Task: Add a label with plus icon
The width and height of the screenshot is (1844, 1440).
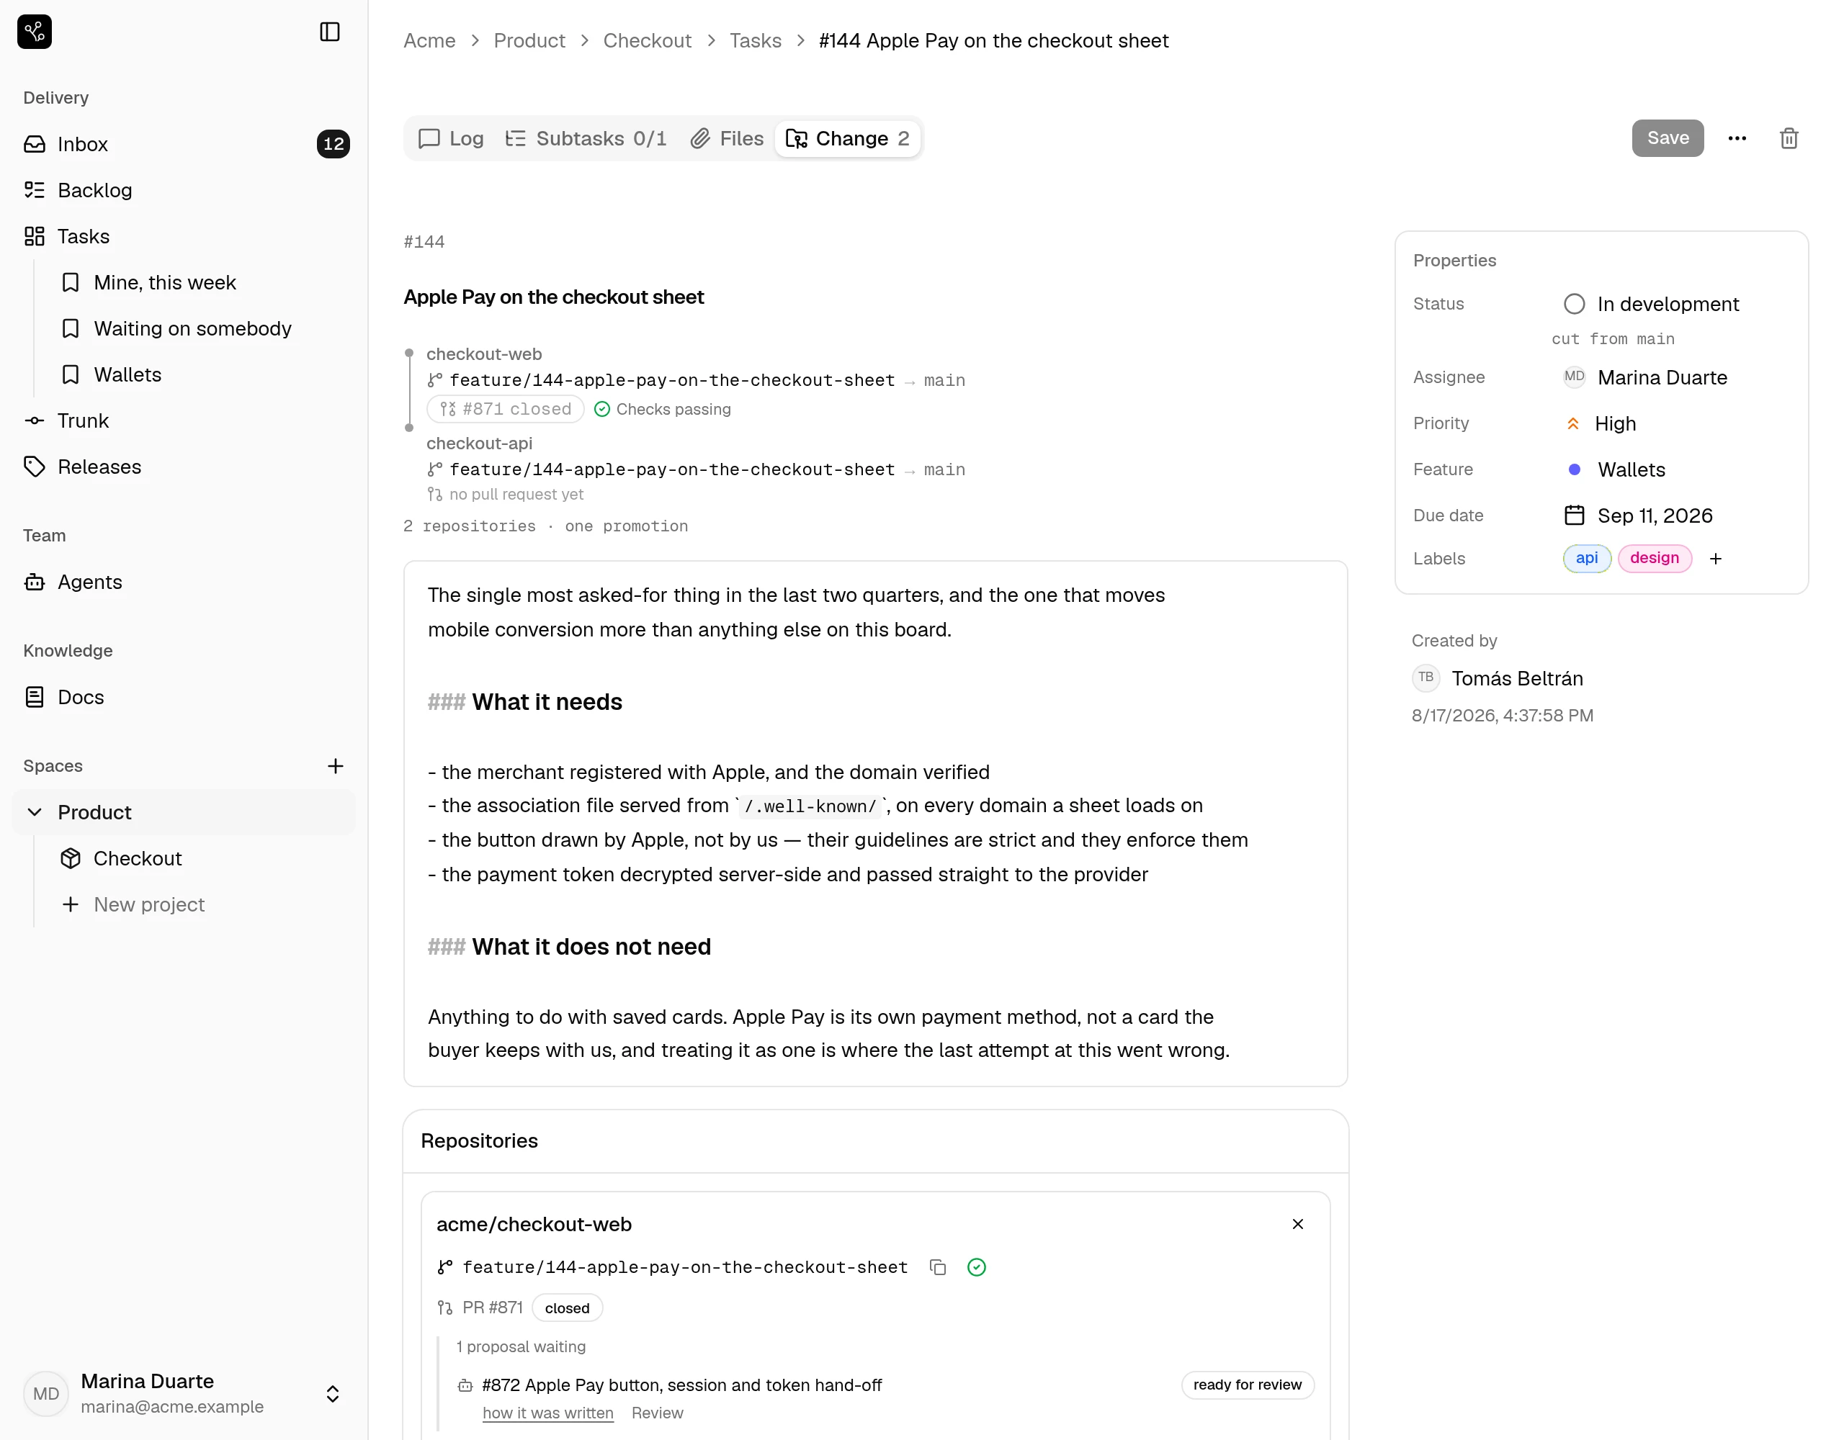Action: 1716,559
